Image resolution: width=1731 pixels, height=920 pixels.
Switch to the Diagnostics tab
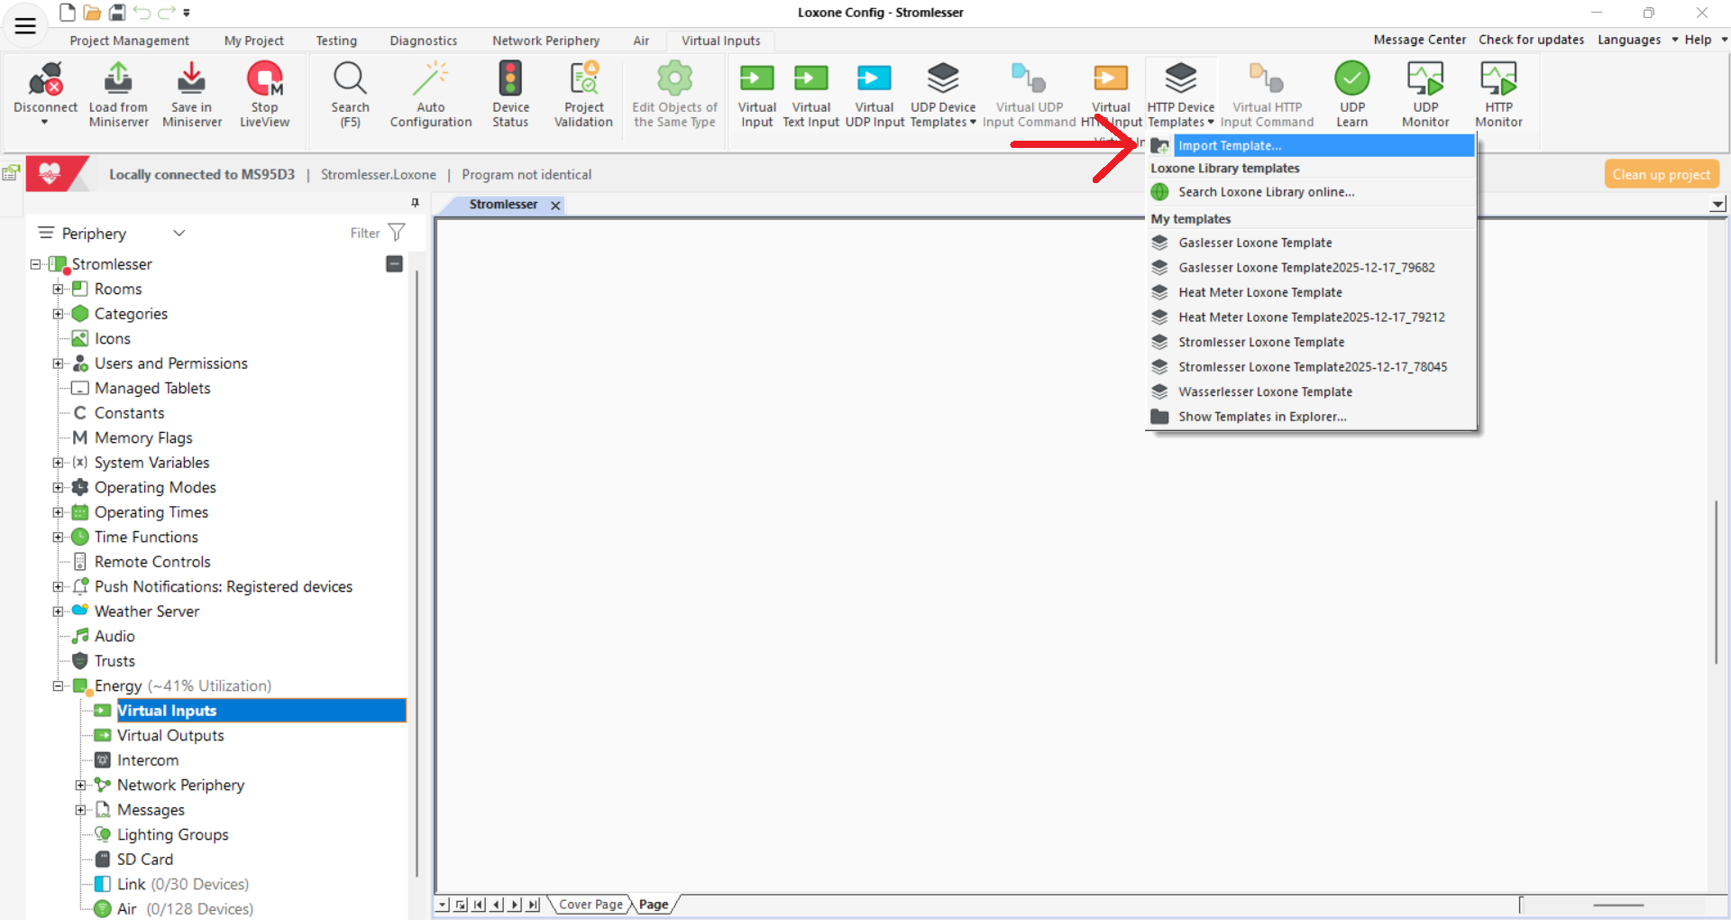click(423, 41)
